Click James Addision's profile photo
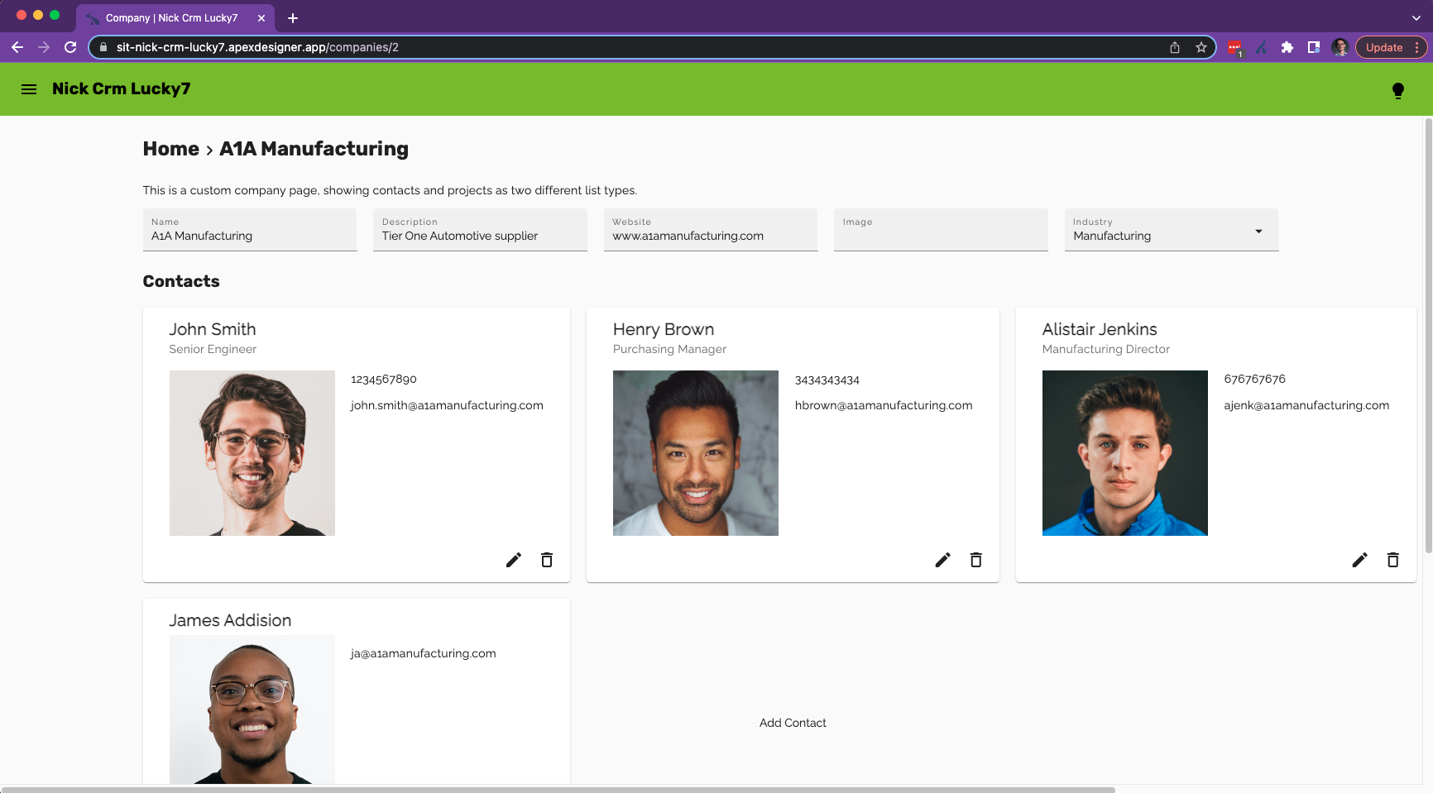 pyautogui.click(x=252, y=709)
